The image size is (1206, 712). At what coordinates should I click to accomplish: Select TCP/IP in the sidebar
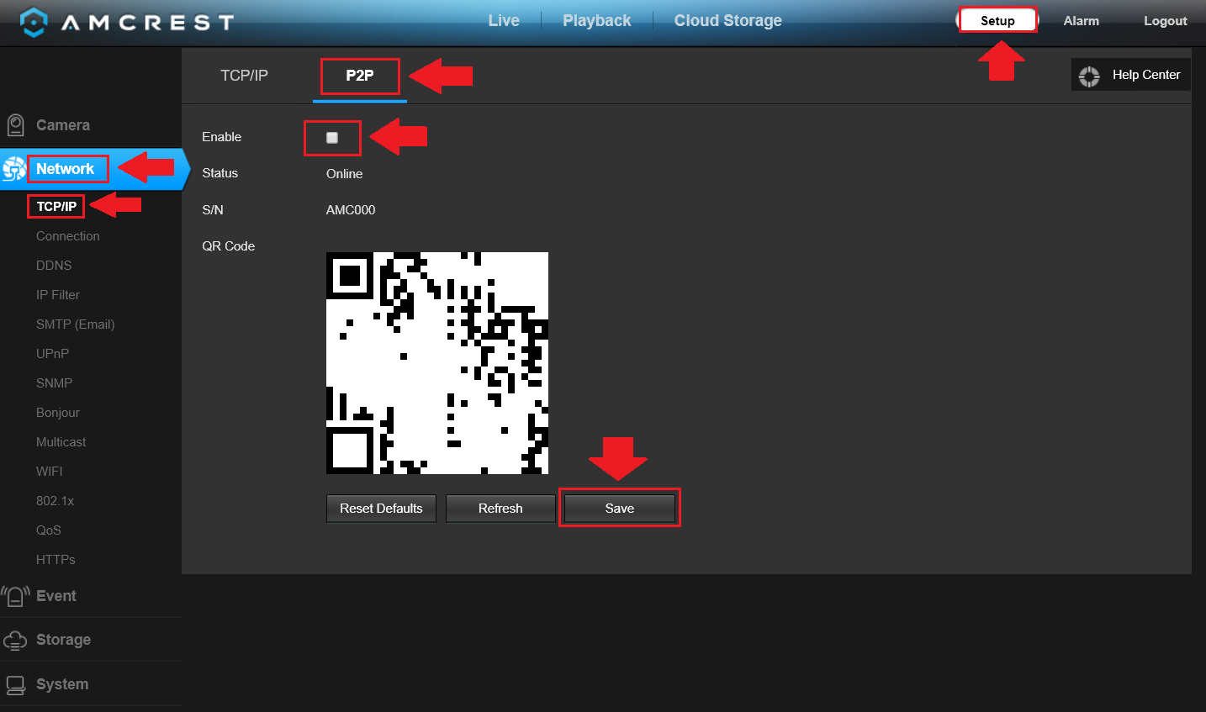click(x=56, y=206)
